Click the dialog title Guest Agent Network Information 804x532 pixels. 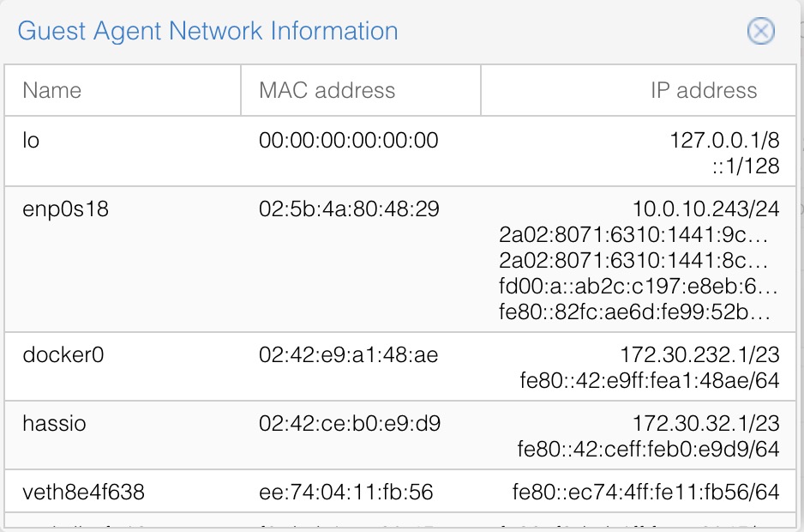(207, 31)
